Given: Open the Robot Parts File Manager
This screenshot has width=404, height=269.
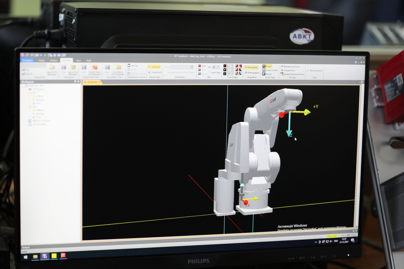Looking at the screenshot, I should (x=95, y=69).
